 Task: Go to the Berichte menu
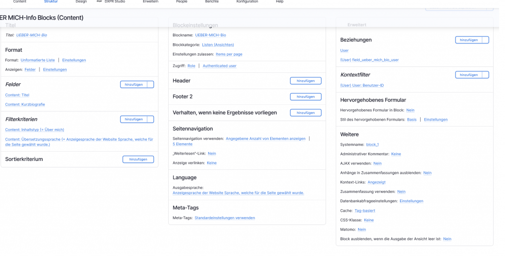tap(212, 2)
